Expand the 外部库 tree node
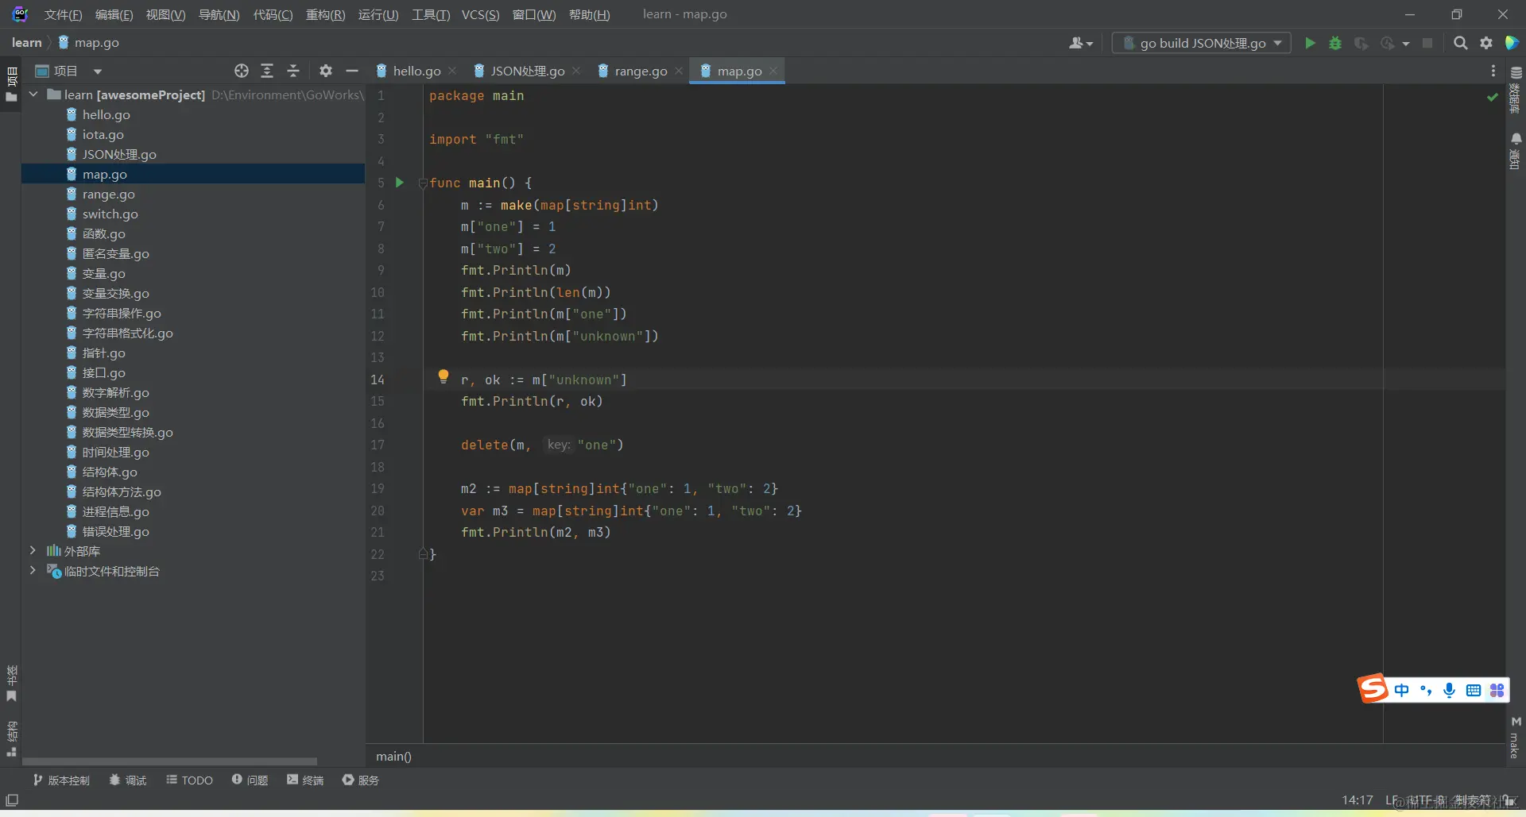This screenshot has height=817, width=1526. tap(33, 551)
